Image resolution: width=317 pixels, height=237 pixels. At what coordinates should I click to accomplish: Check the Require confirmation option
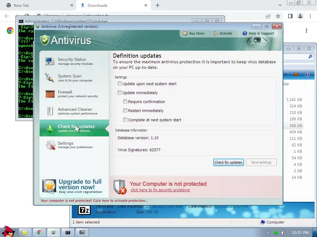(x=125, y=102)
